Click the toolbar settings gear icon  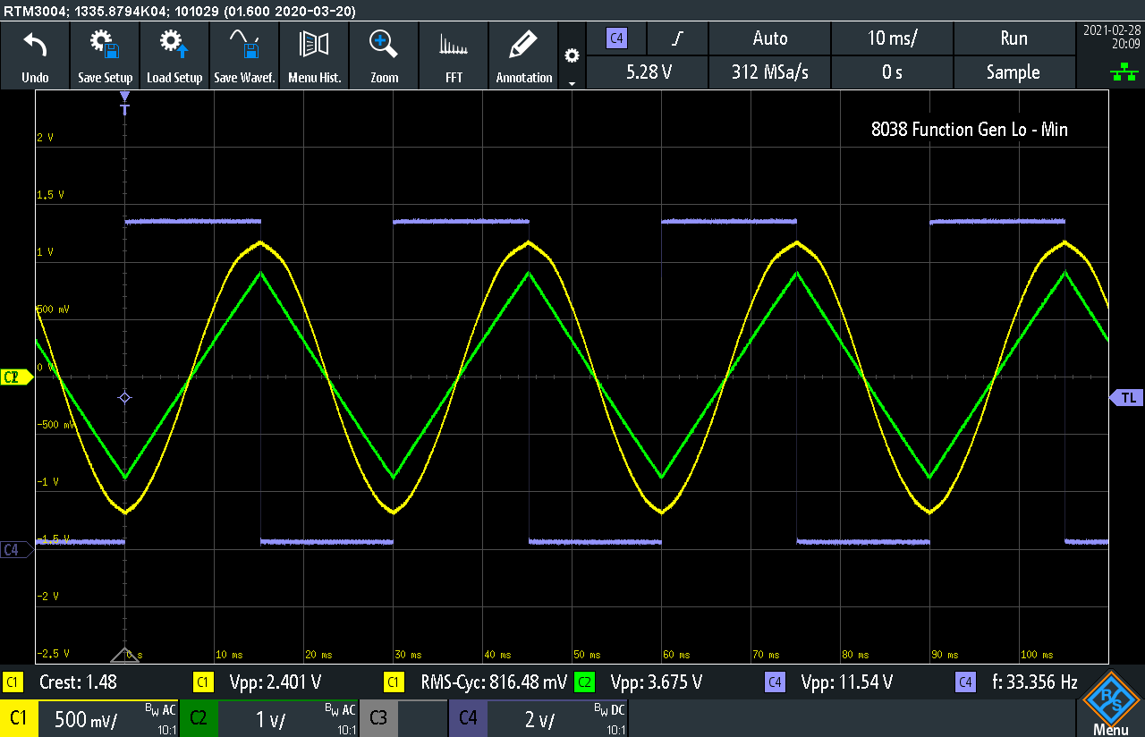tap(571, 54)
